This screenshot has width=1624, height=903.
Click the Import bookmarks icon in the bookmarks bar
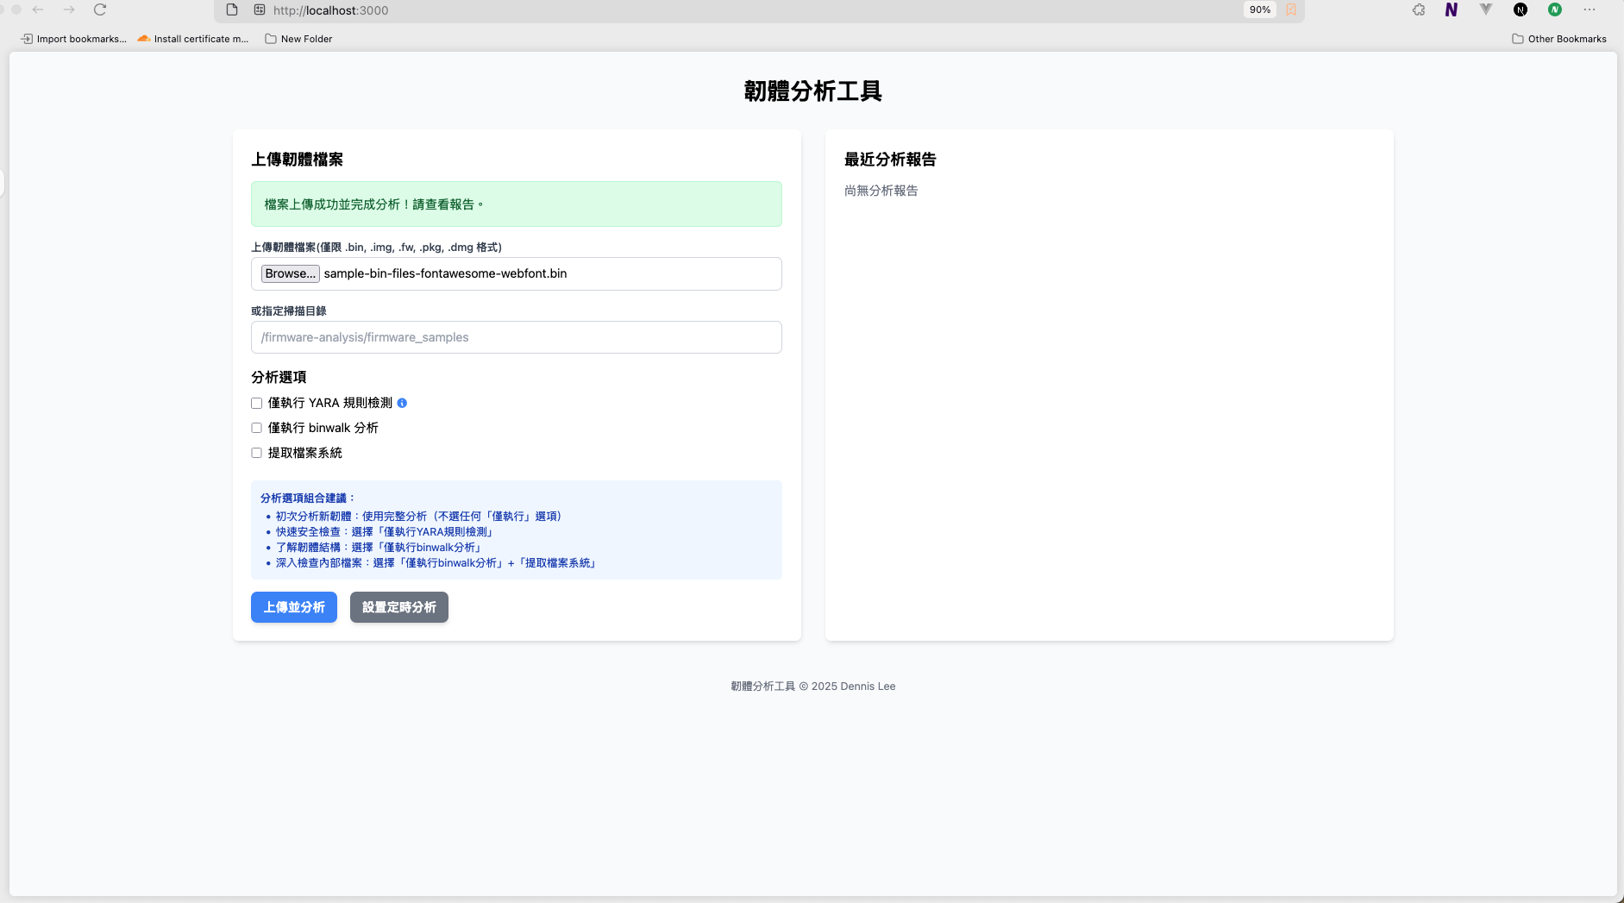(x=27, y=39)
